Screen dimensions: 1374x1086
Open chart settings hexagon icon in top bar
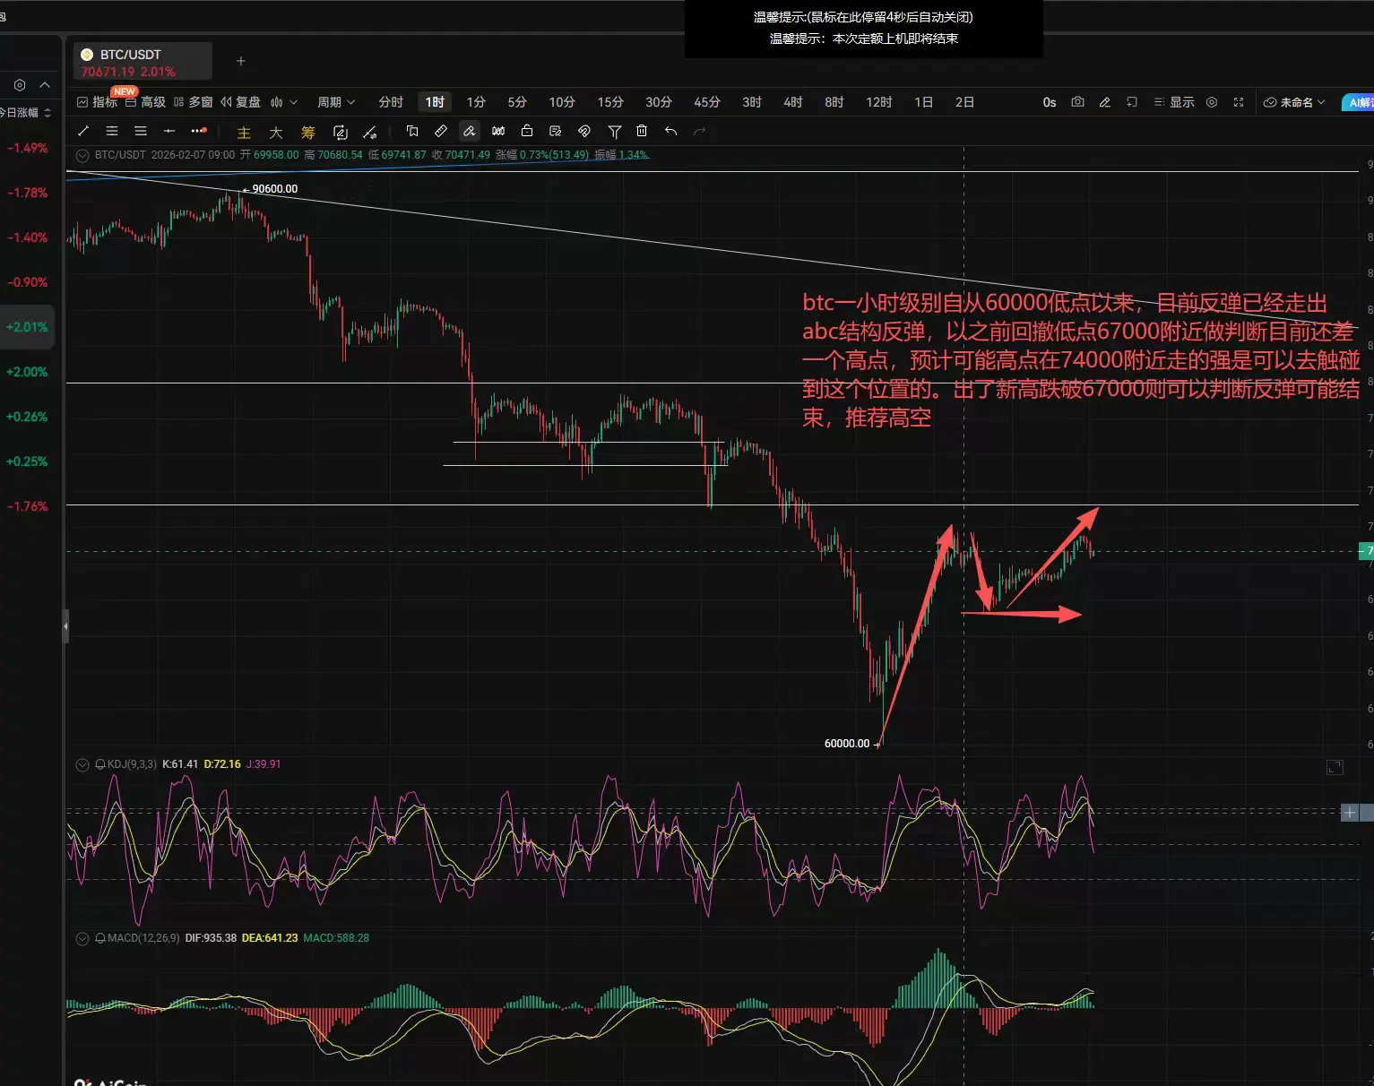(x=1212, y=102)
